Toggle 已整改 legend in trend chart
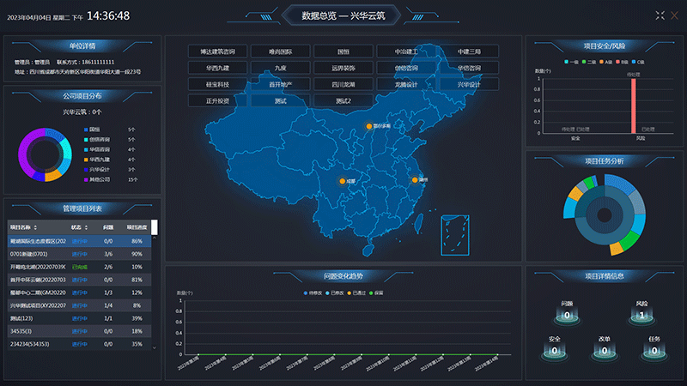Screen dimensions: 687x386 335,293
